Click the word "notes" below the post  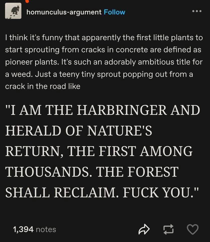pos(46,229)
